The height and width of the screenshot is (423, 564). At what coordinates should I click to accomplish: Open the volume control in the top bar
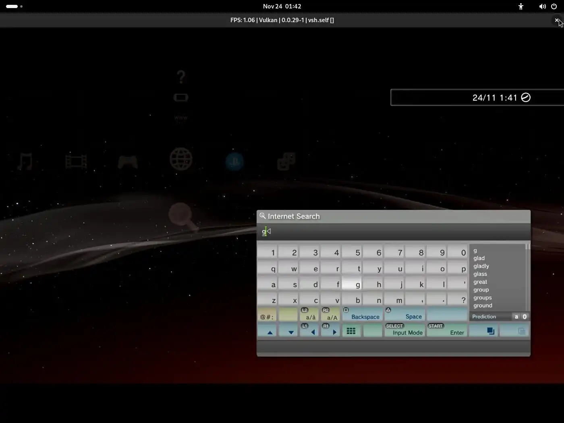point(543,6)
